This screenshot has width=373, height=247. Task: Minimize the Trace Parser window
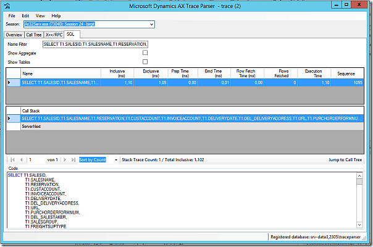pyautogui.click(x=337, y=5)
